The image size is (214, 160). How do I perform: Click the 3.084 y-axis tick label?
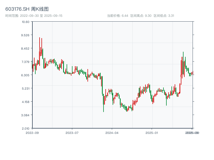[x=26, y=115]
